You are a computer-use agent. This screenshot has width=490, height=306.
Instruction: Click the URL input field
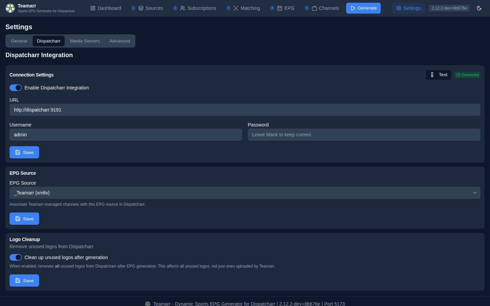click(x=245, y=110)
